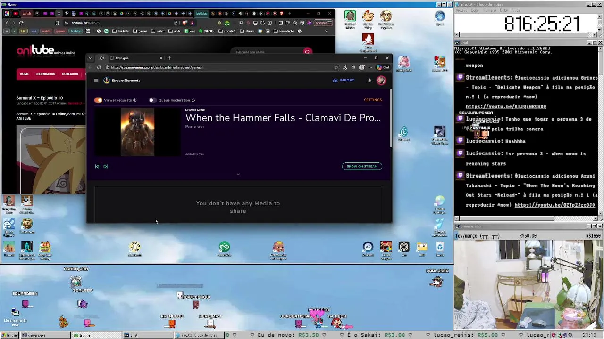This screenshot has width=604, height=339.
Task: Open the Zen desktop icon
Action: [404, 249]
